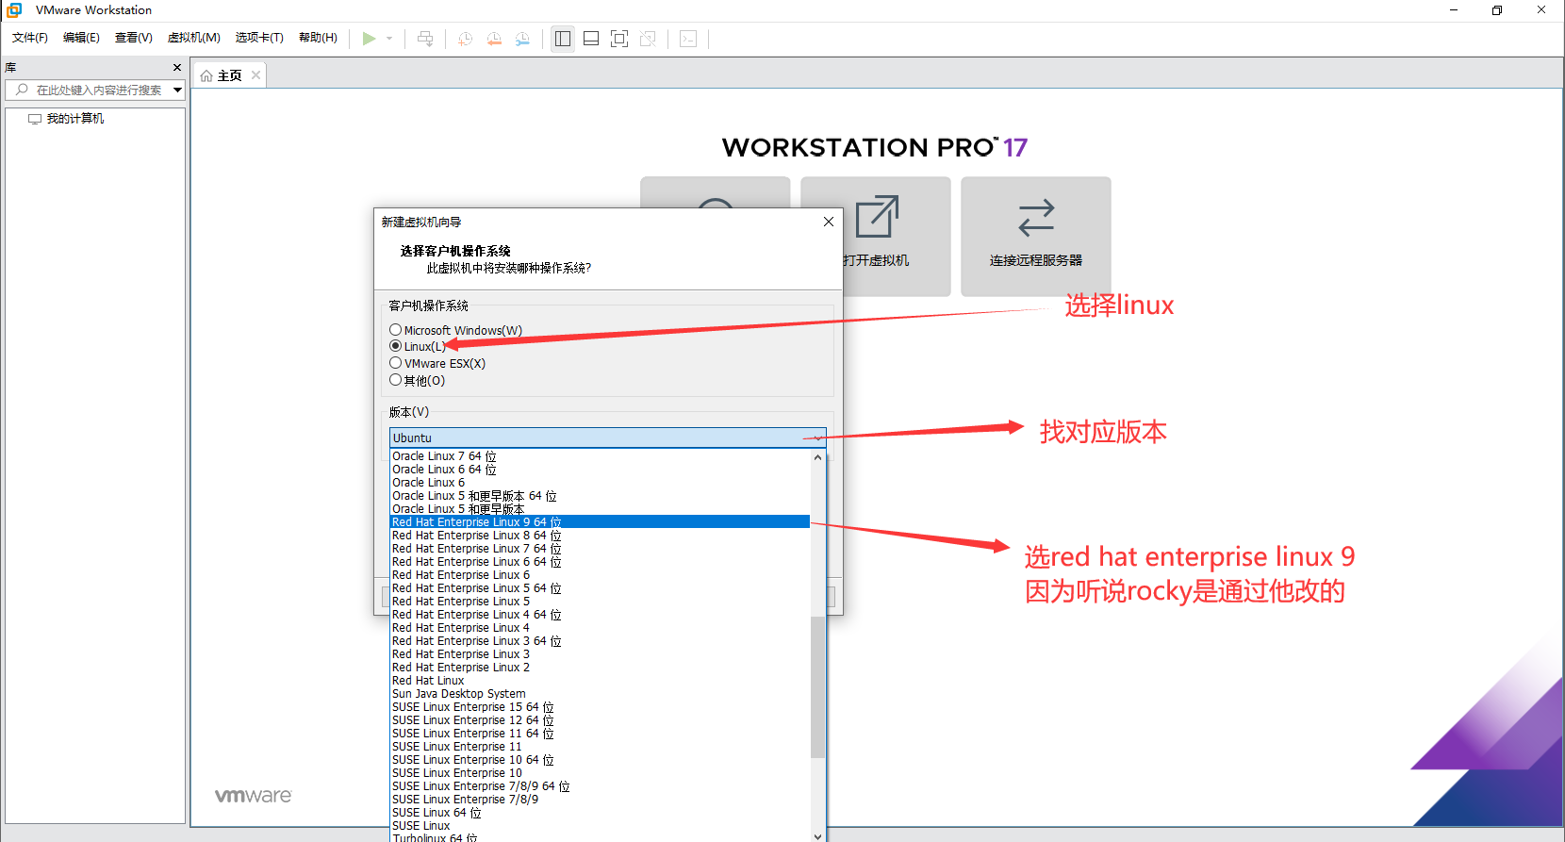Select the Linux(L) radio button
This screenshot has width=1565, height=842.
click(x=396, y=346)
